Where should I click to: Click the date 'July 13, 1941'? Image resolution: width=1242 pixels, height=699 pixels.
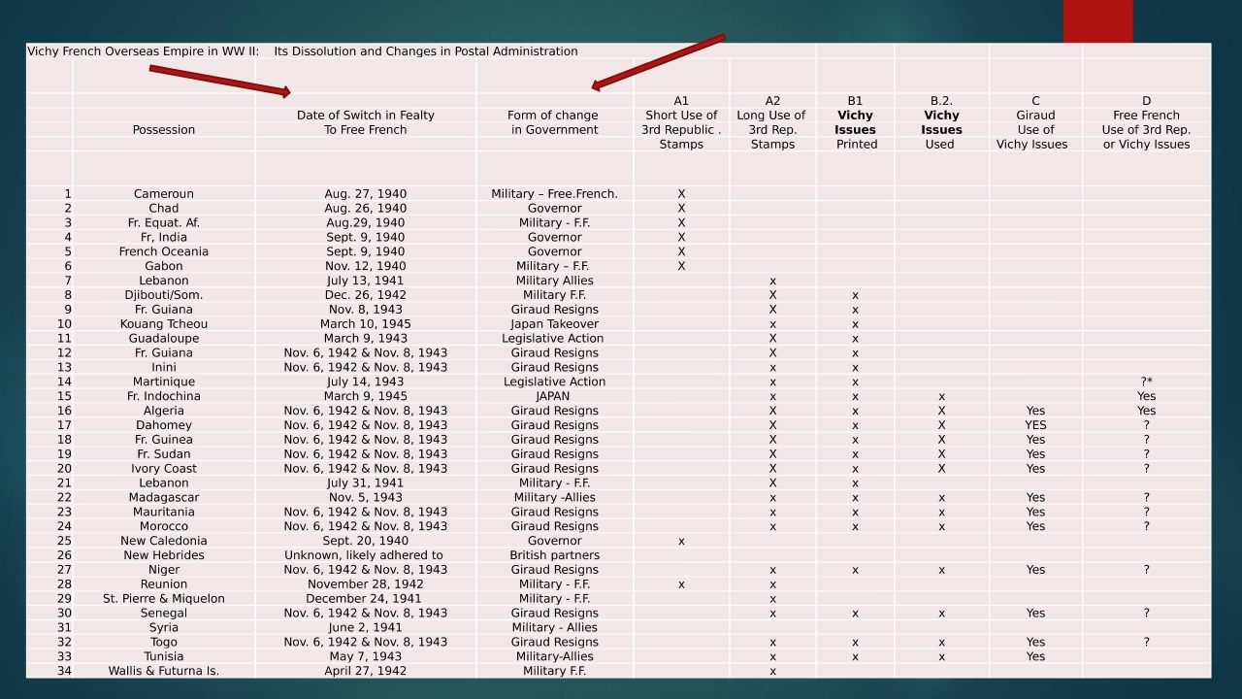pos(366,282)
